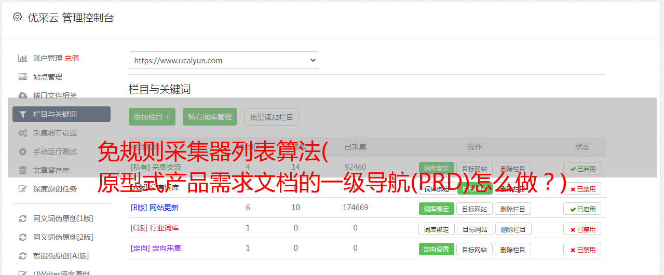Click the server icon next to 站点管理
This screenshot has width=664, height=275.
[22, 77]
